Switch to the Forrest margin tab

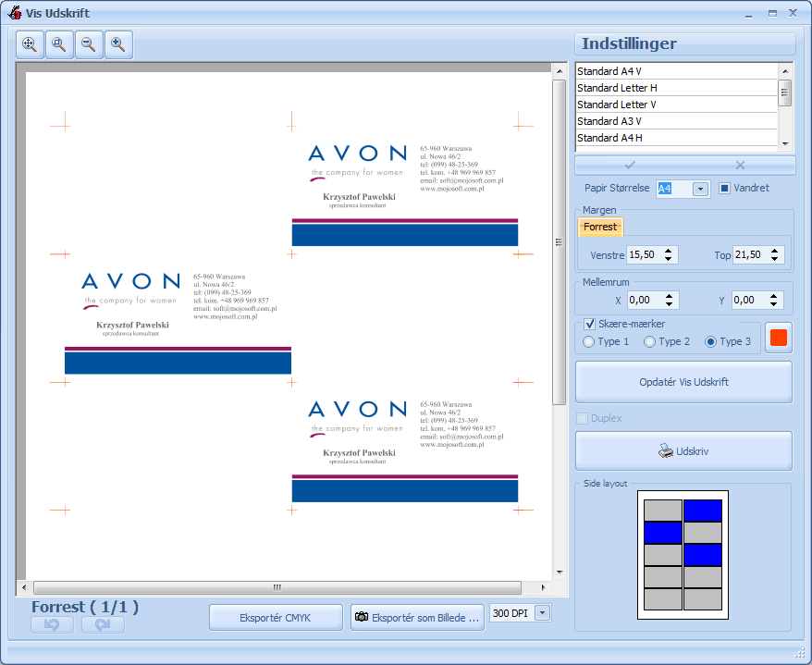600,227
